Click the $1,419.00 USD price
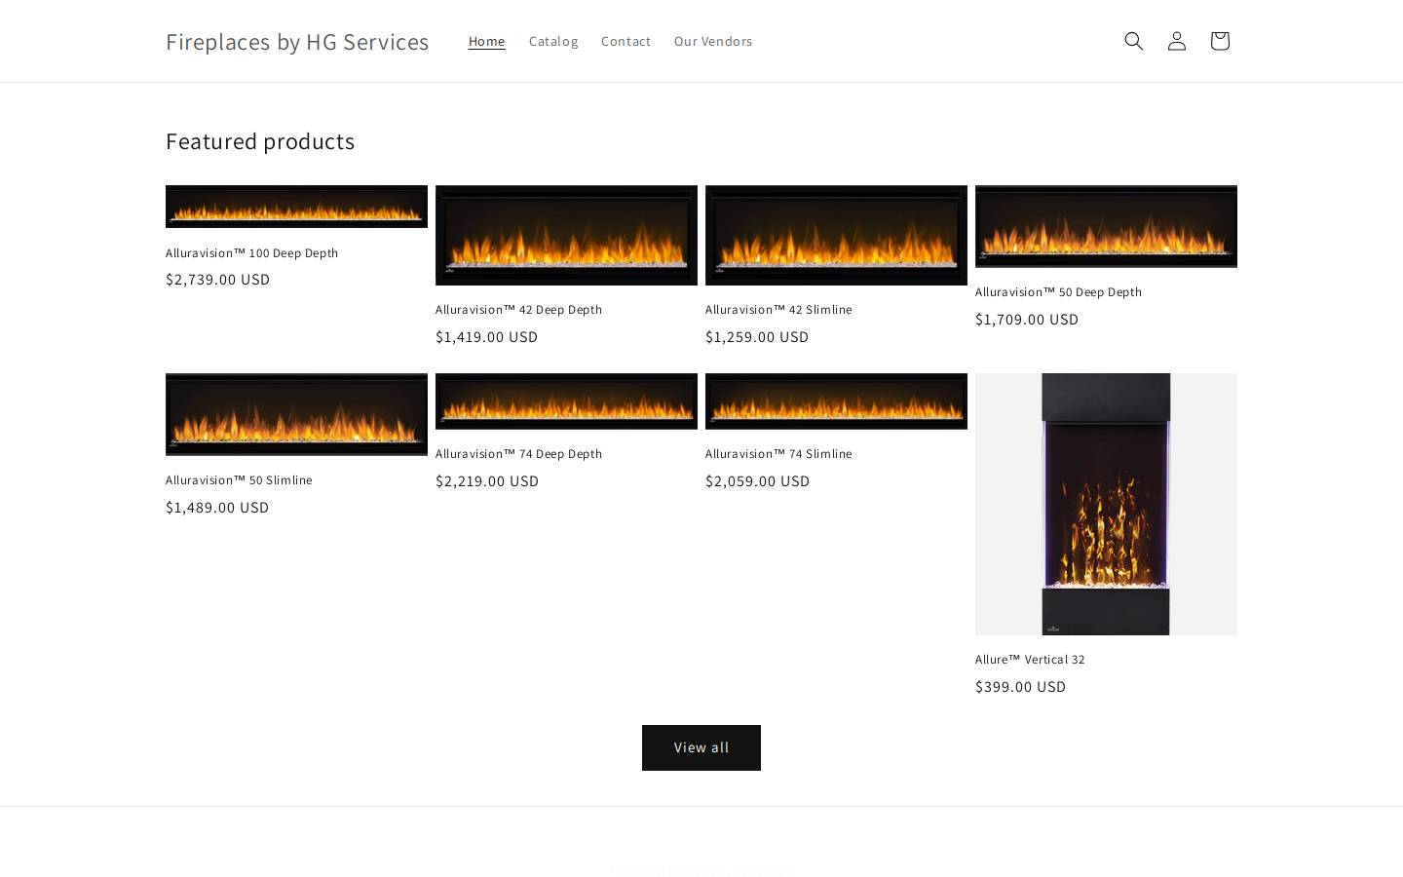This screenshot has height=877, width=1403. click(x=487, y=337)
